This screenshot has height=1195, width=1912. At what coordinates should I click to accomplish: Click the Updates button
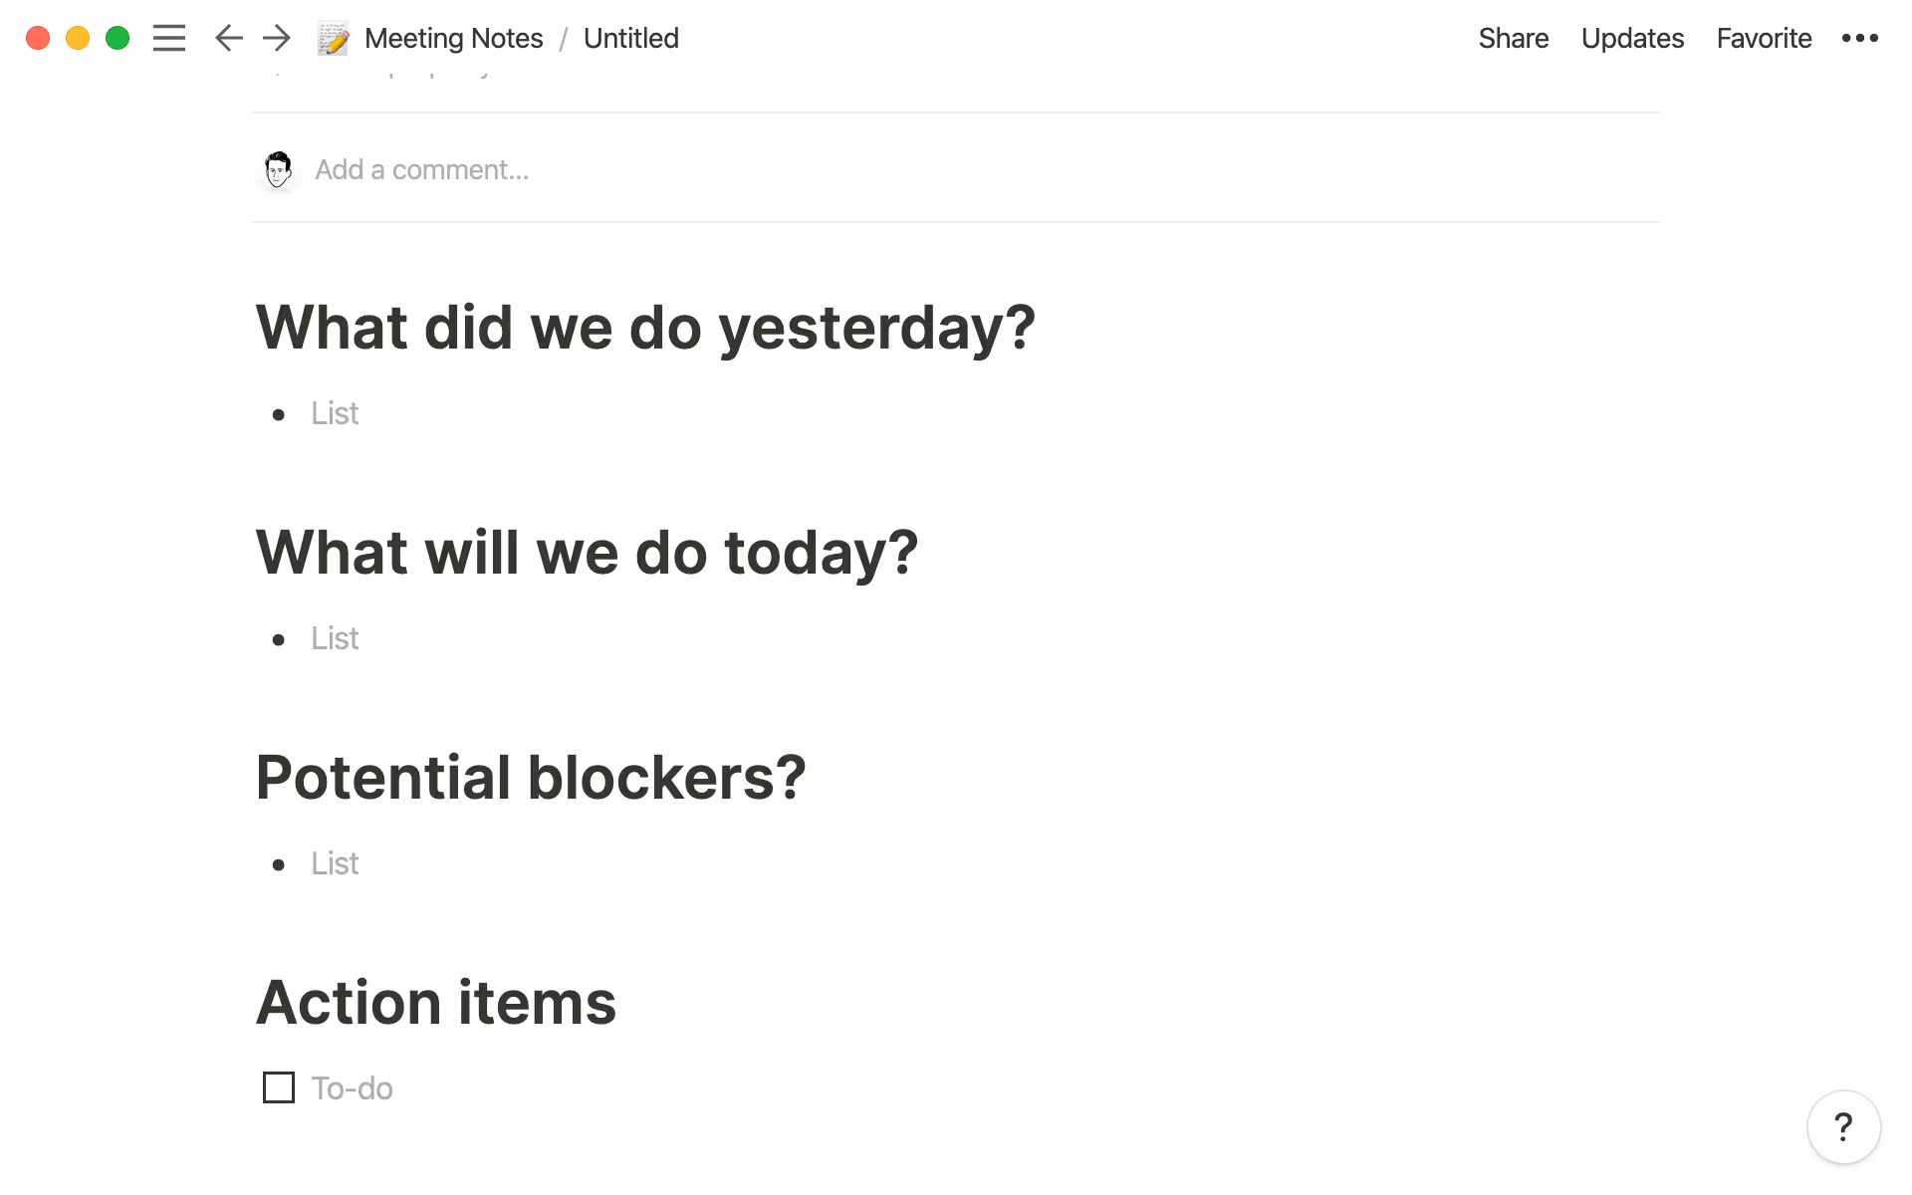1632,38
